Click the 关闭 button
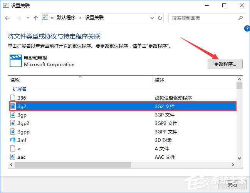This screenshot has width=250, height=193. [232, 185]
